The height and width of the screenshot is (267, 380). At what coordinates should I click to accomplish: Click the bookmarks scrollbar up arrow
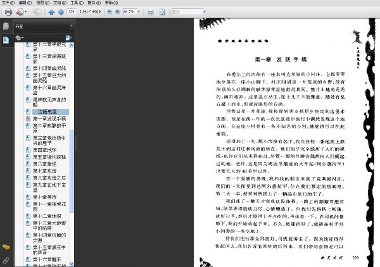[71, 45]
